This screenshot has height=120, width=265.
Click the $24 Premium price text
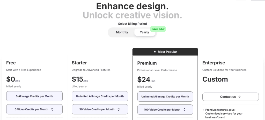point(144,79)
